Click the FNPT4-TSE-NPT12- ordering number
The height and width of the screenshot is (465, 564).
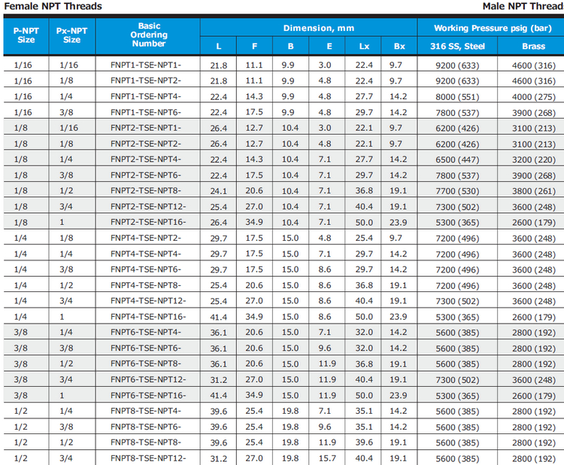coord(148,300)
